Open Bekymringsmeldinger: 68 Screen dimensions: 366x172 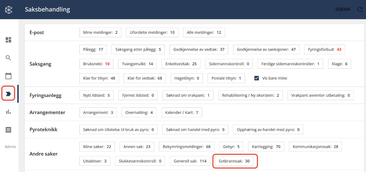pyautogui.click(x=187, y=147)
